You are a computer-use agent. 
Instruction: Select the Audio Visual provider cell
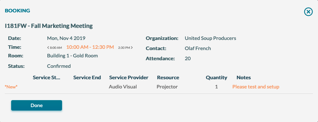pyautogui.click(x=123, y=87)
